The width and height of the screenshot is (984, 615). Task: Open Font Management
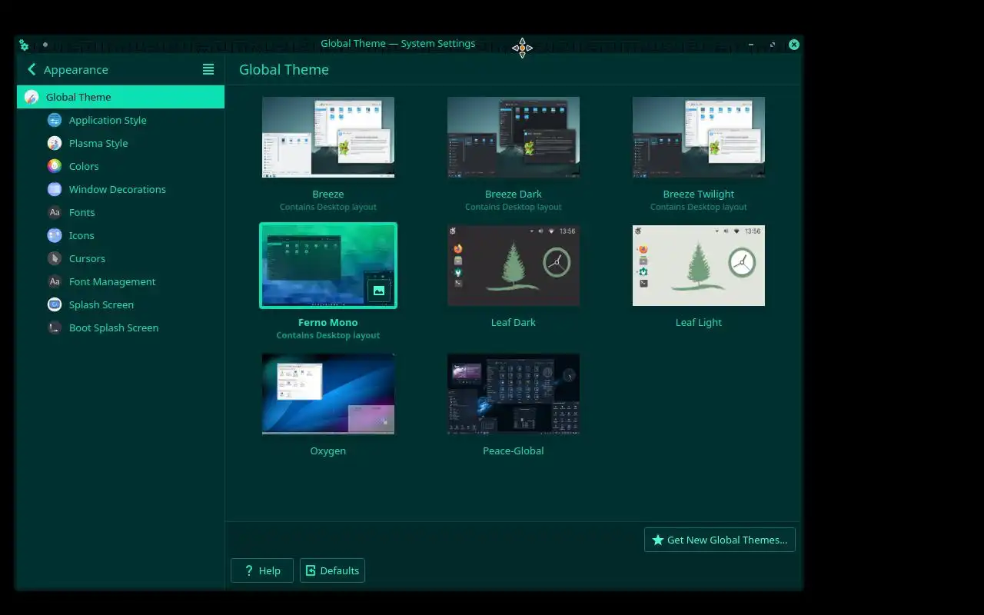click(x=121, y=281)
